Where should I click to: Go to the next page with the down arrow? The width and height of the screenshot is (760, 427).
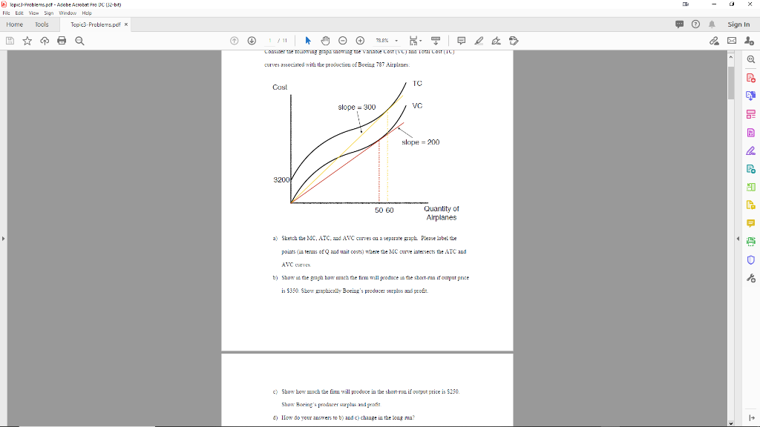(x=252, y=41)
